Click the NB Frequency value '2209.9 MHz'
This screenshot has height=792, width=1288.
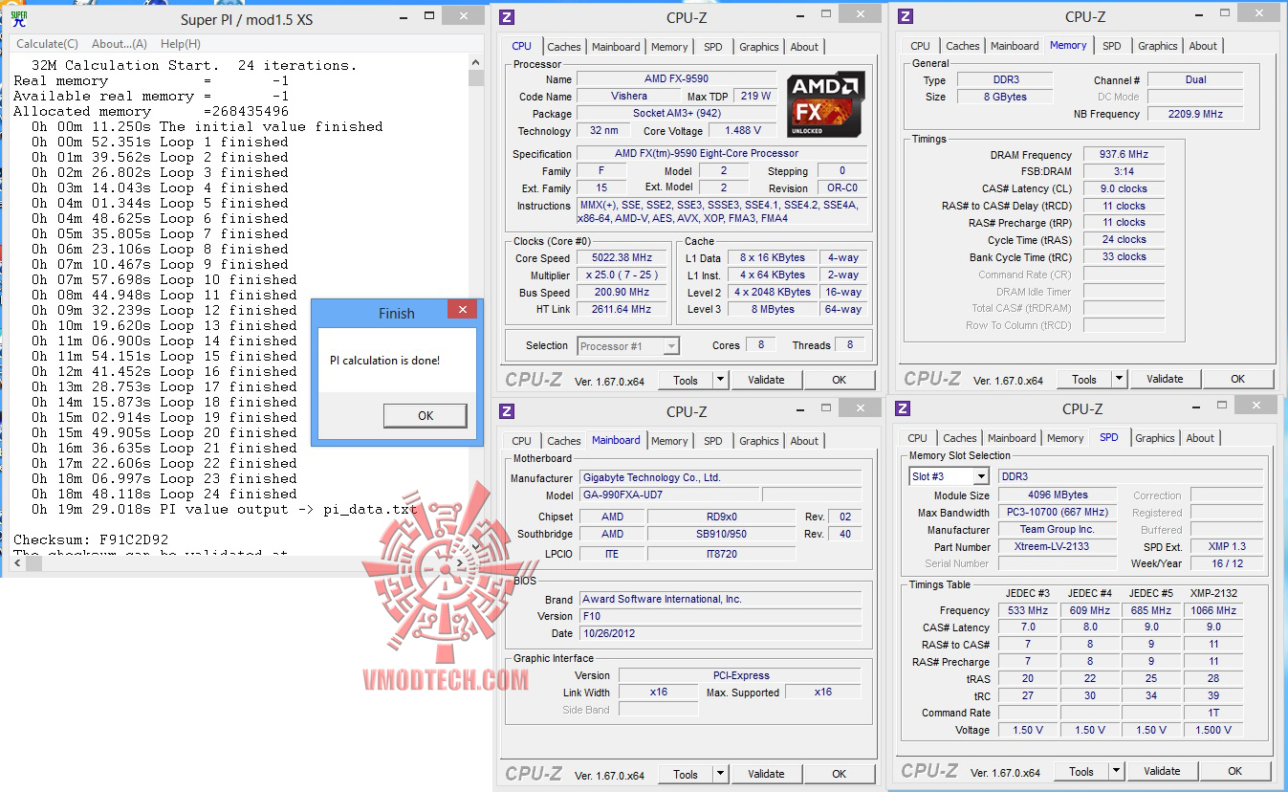pyautogui.click(x=1195, y=114)
